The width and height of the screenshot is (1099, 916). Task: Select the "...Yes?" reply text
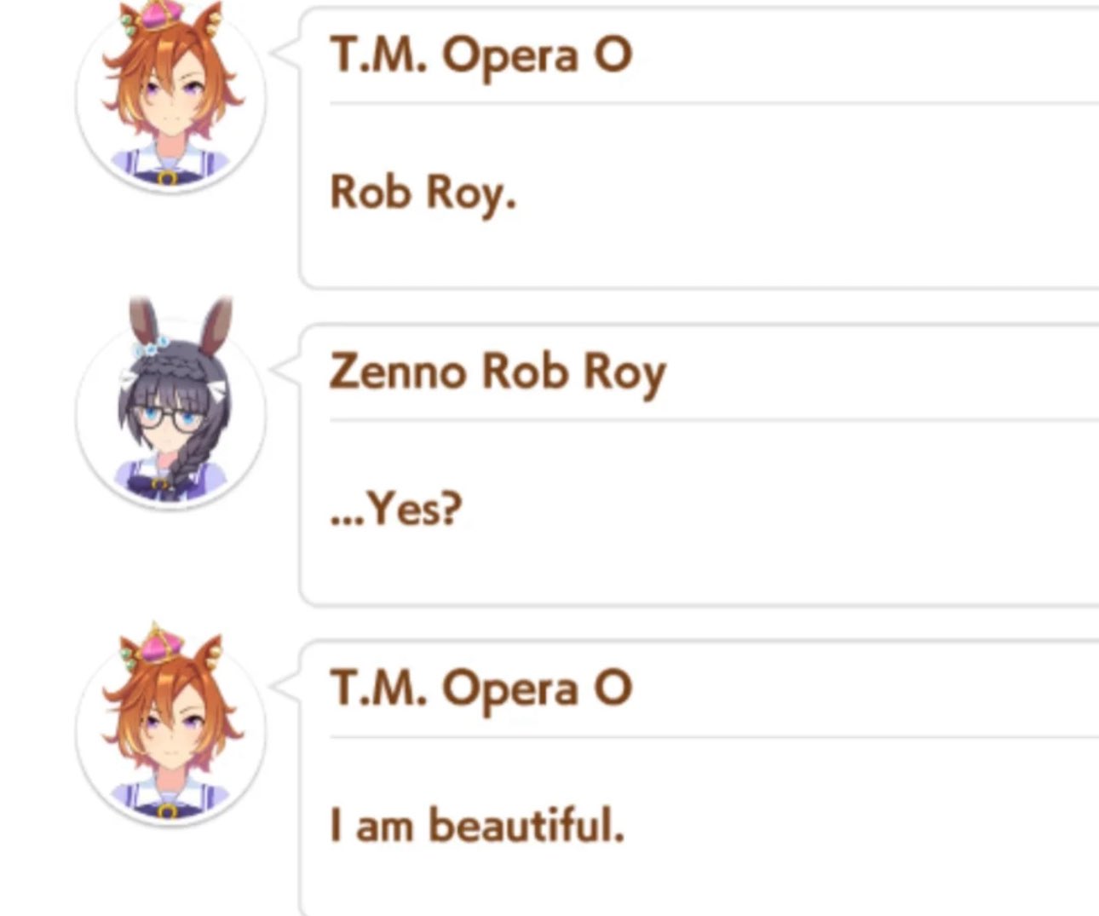[396, 510]
